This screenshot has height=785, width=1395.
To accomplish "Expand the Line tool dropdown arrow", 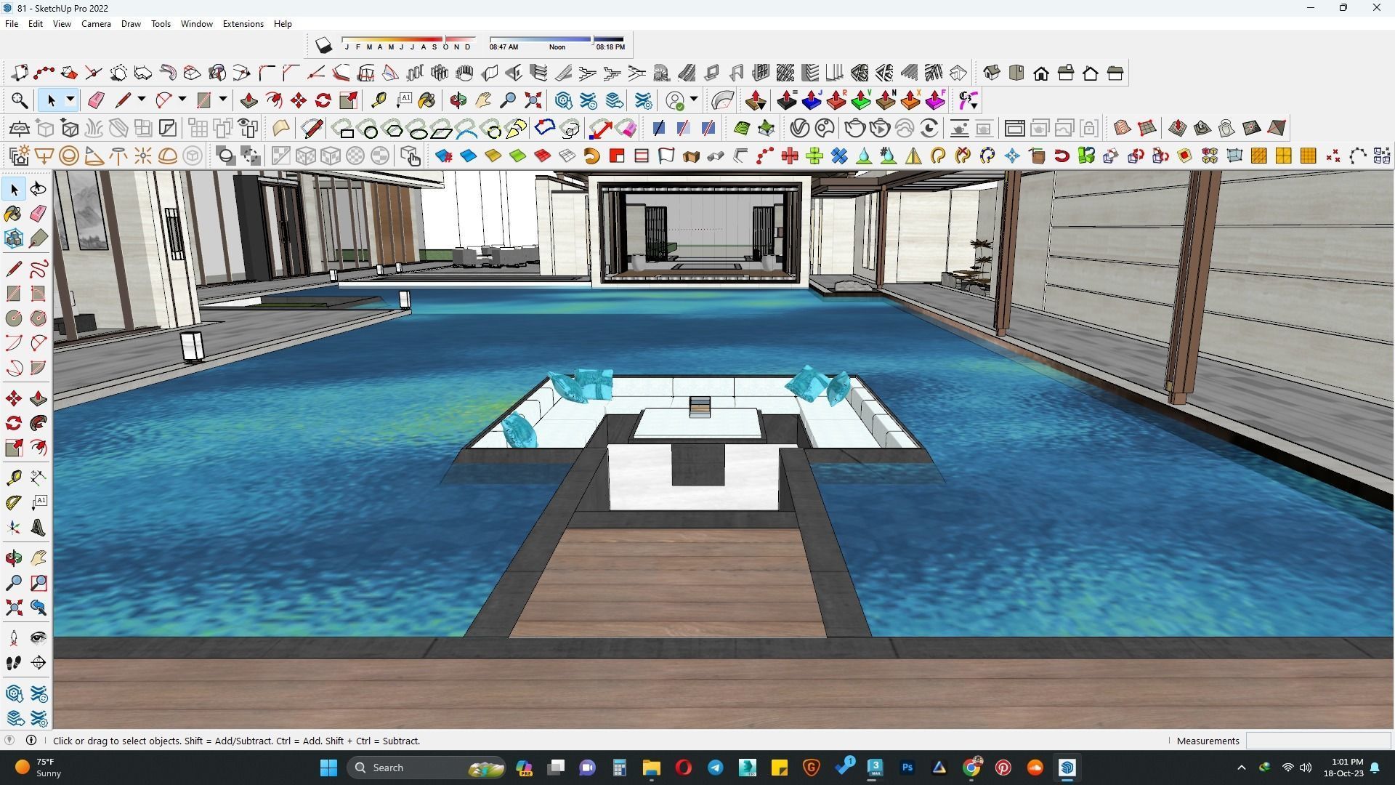I will click(142, 100).
